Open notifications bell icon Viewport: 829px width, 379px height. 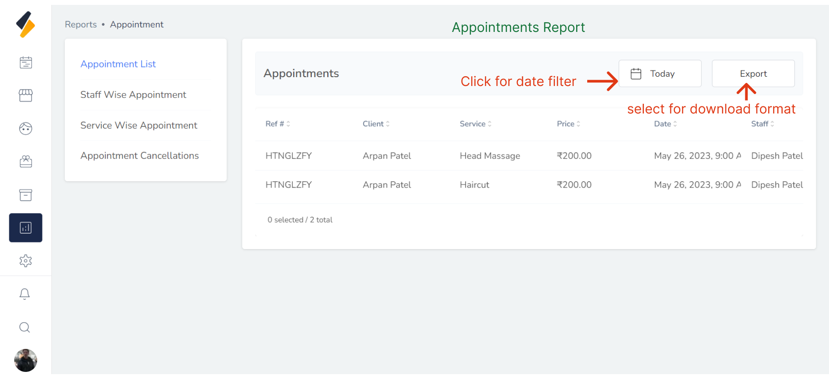[x=25, y=294]
